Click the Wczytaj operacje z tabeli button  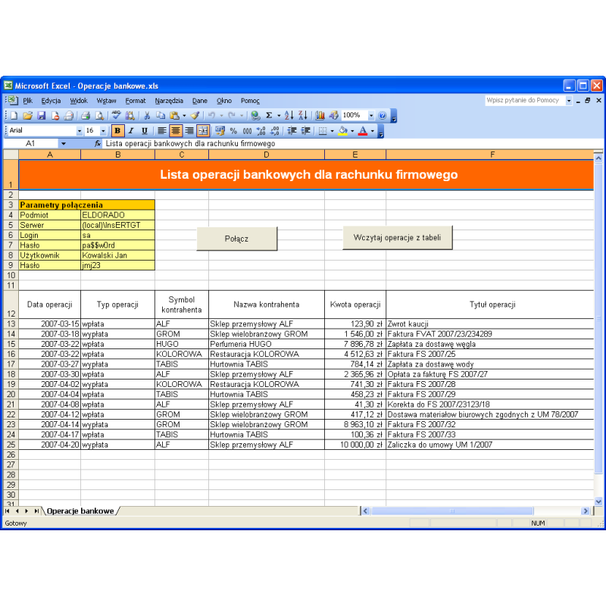pyautogui.click(x=397, y=238)
